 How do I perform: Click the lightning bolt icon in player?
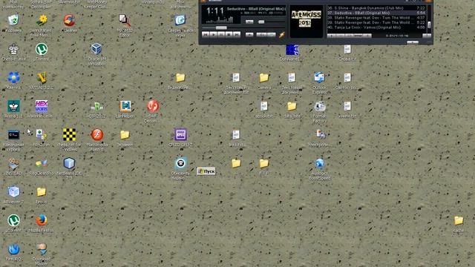[x=282, y=35]
